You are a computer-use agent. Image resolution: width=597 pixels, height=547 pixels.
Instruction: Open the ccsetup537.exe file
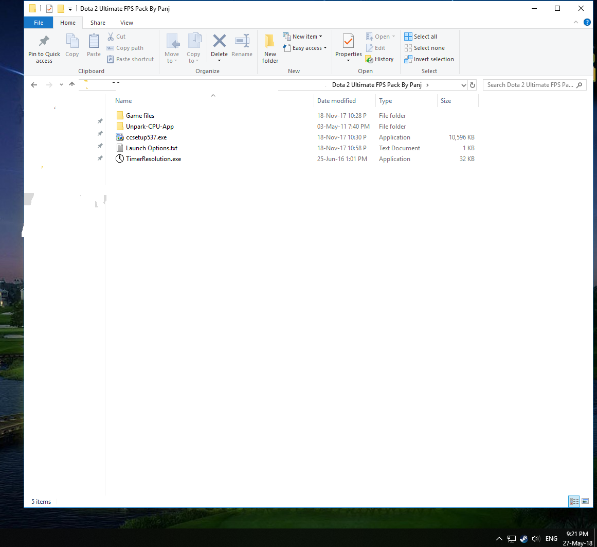pyautogui.click(x=146, y=137)
